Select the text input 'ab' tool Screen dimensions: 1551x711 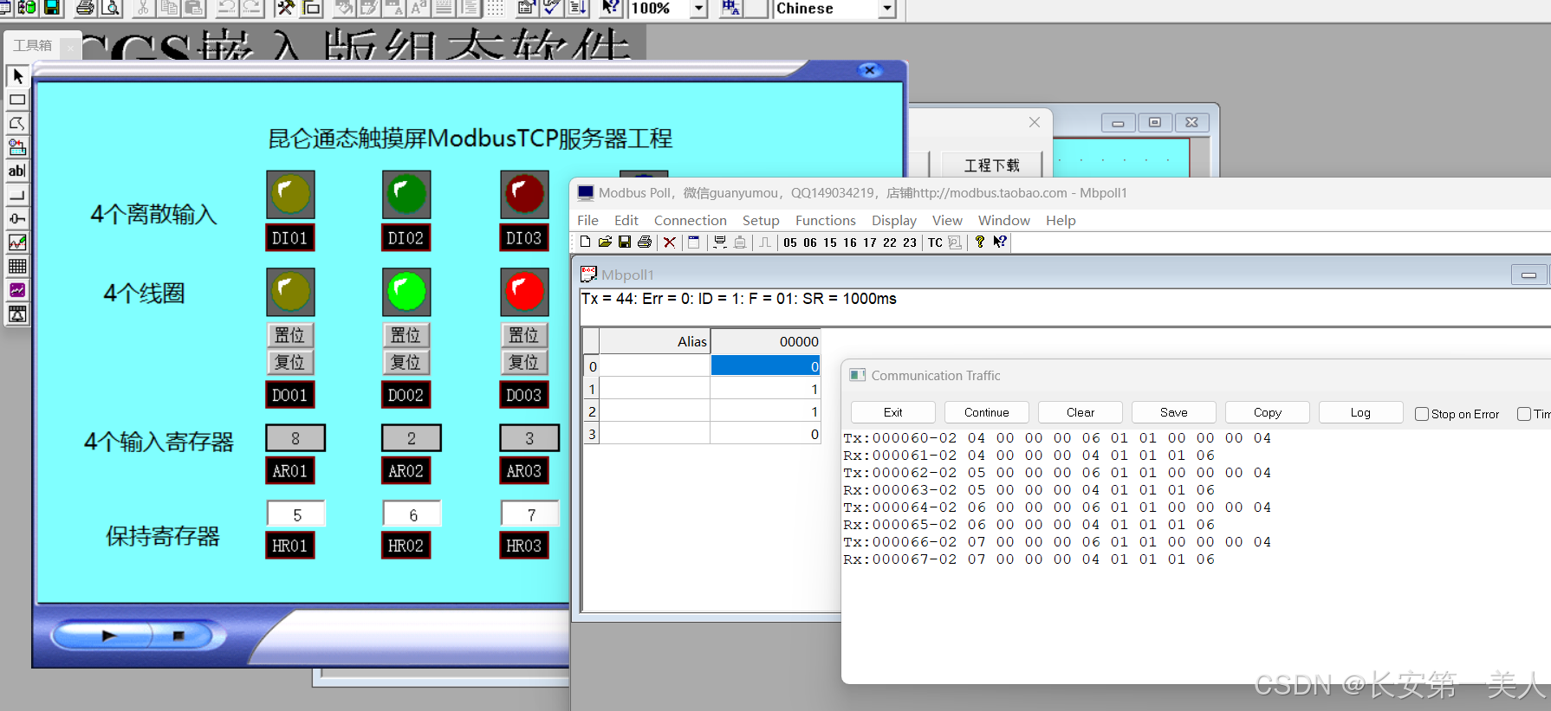pos(17,171)
